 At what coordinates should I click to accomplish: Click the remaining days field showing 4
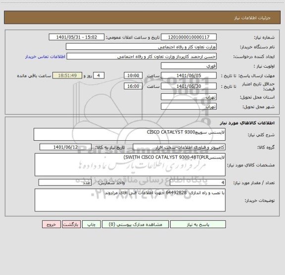(98, 76)
